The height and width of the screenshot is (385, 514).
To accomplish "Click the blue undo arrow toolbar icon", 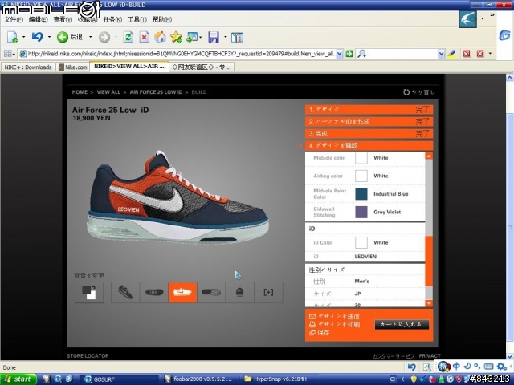I will (x=37, y=37).
